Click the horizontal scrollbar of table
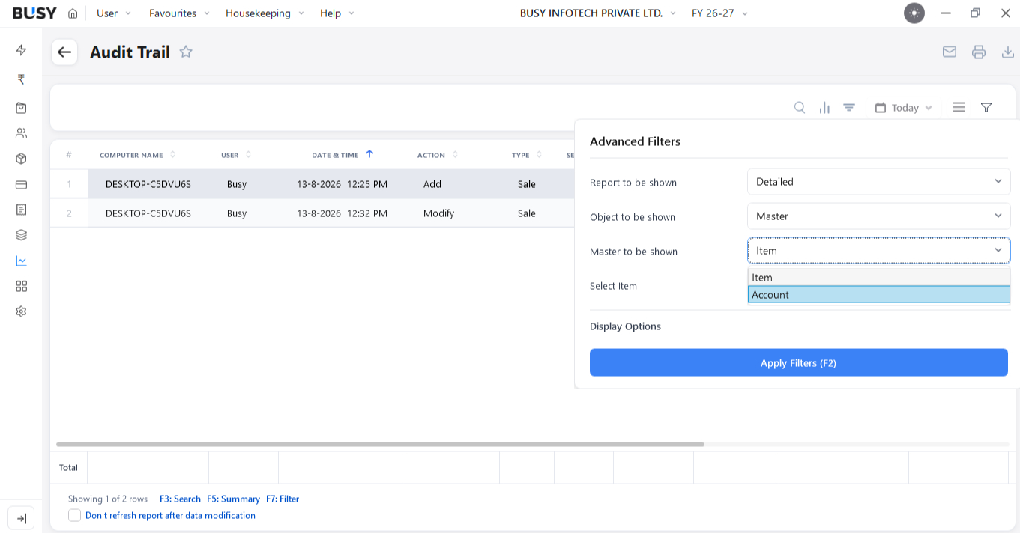The image size is (1020, 533). point(380,444)
